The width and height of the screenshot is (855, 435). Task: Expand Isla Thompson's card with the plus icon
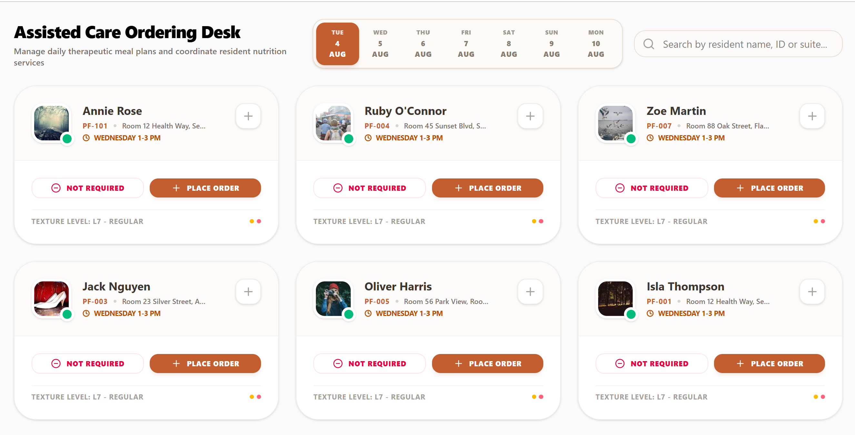point(812,291)
